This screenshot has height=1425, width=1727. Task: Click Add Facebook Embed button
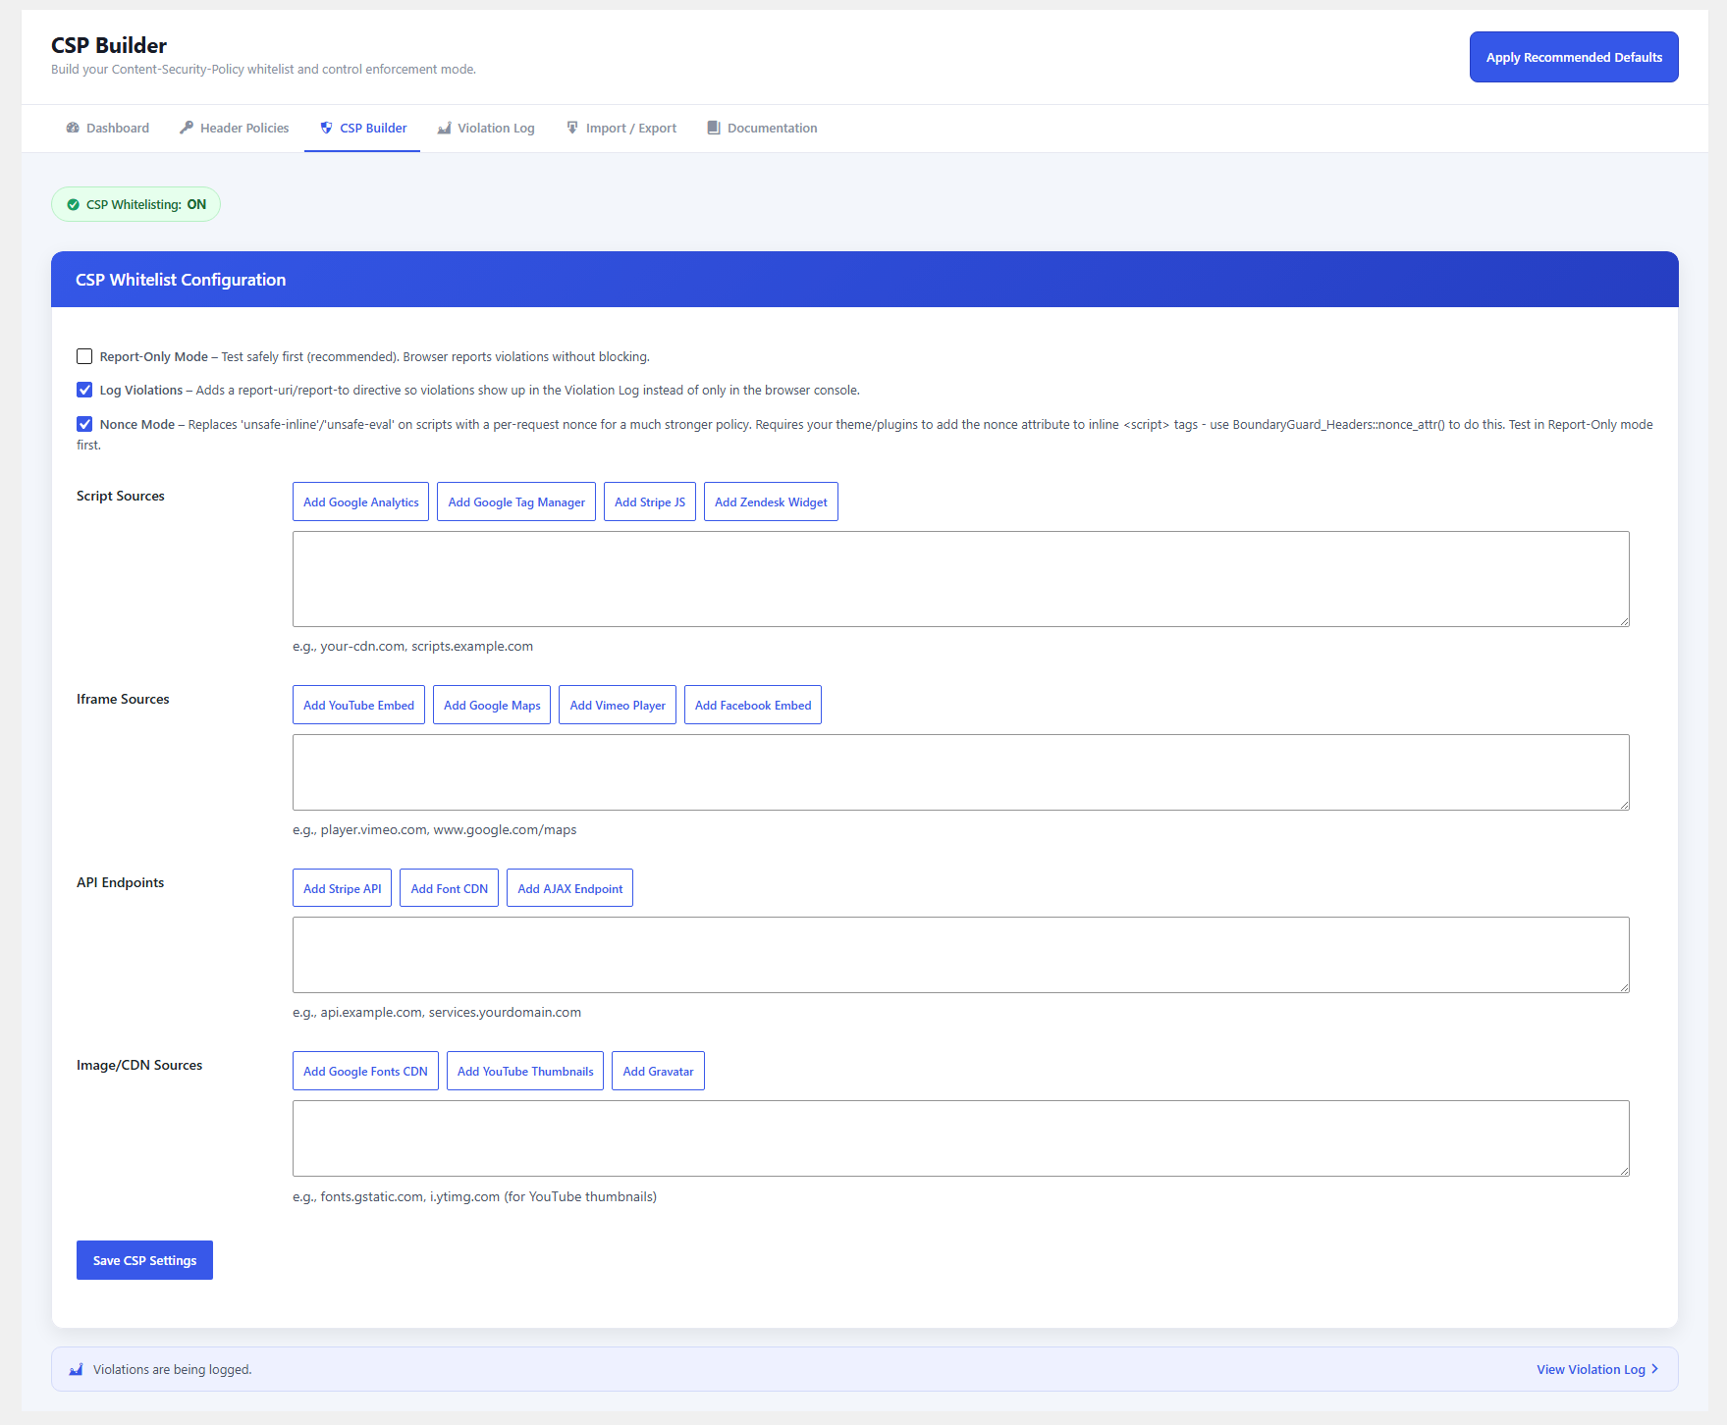coord(753,705)
